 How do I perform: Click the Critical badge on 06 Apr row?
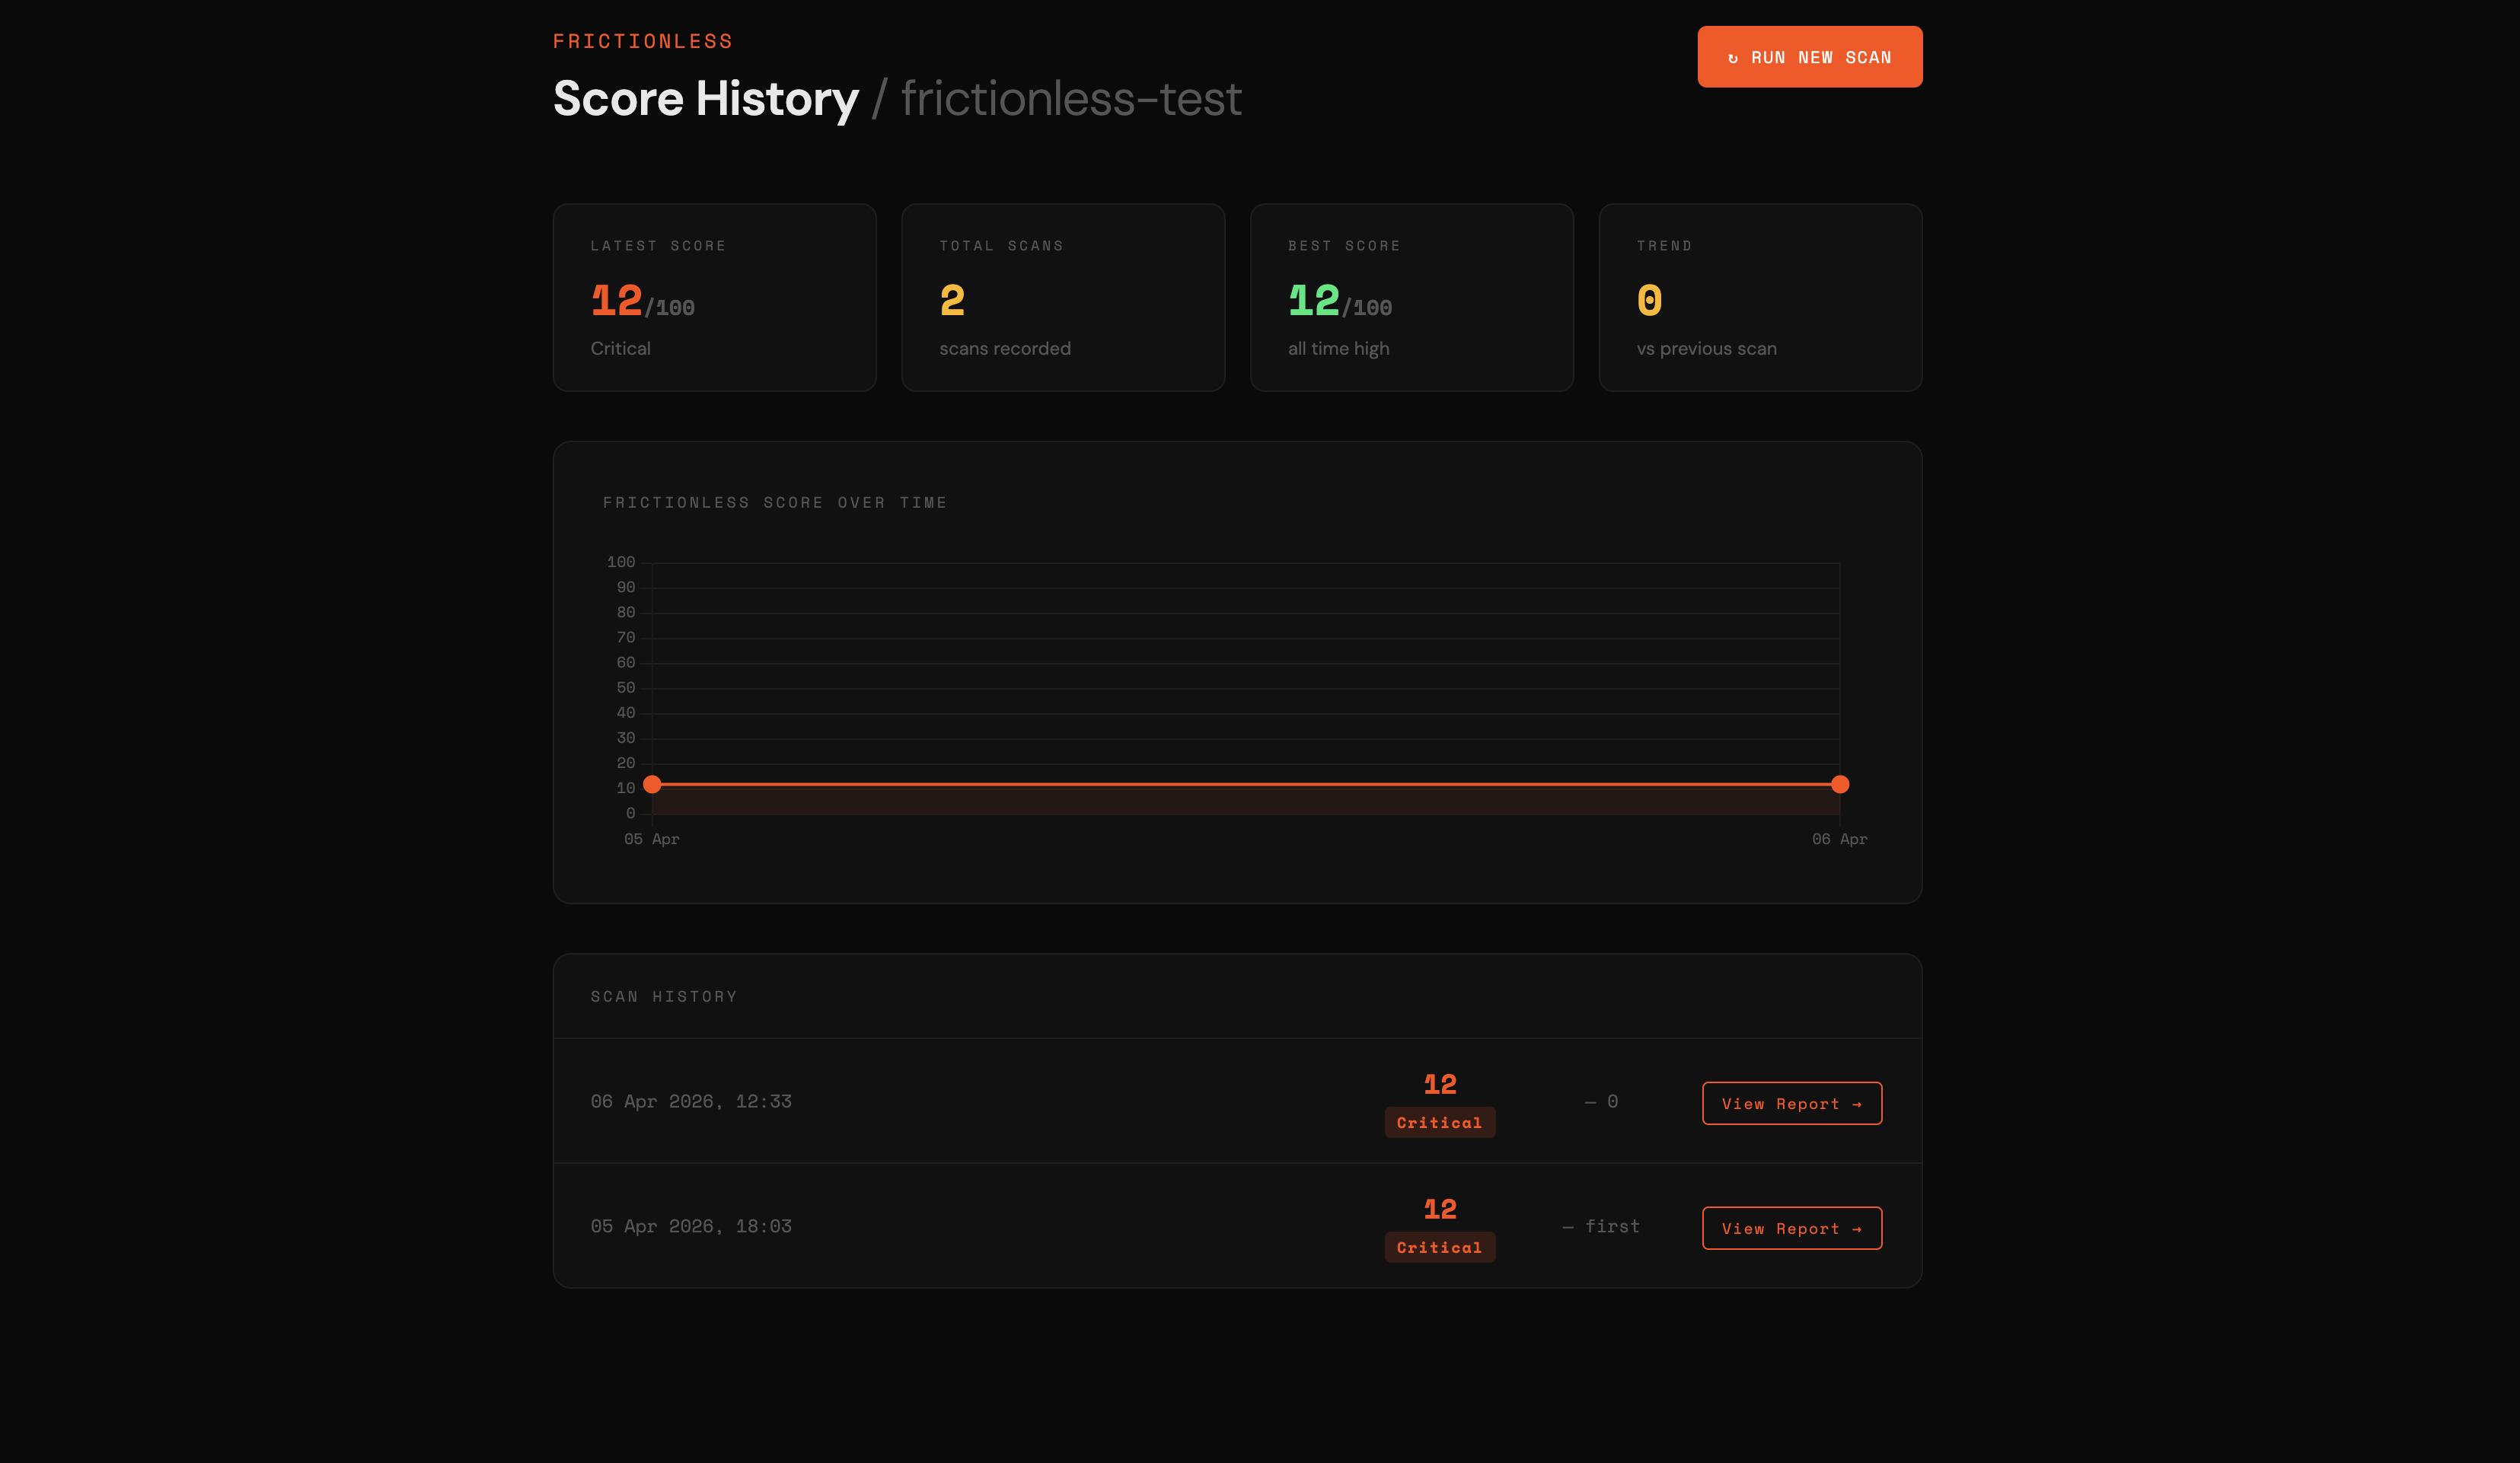[x=1439, y=1122]
